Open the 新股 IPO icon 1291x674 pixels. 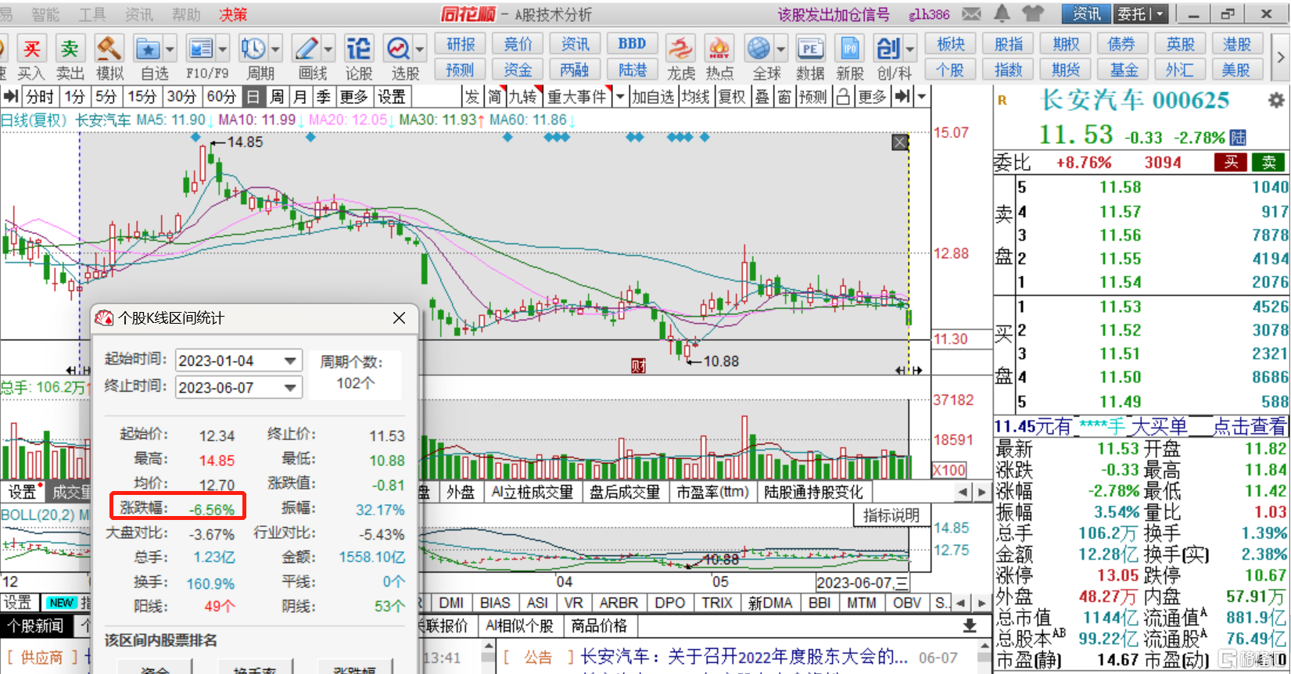pyautogui.click(x=849, y=49)
